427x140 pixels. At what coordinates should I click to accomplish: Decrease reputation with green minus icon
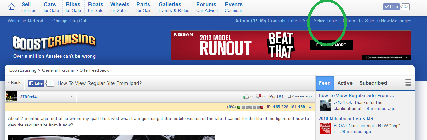coord(239,107)
